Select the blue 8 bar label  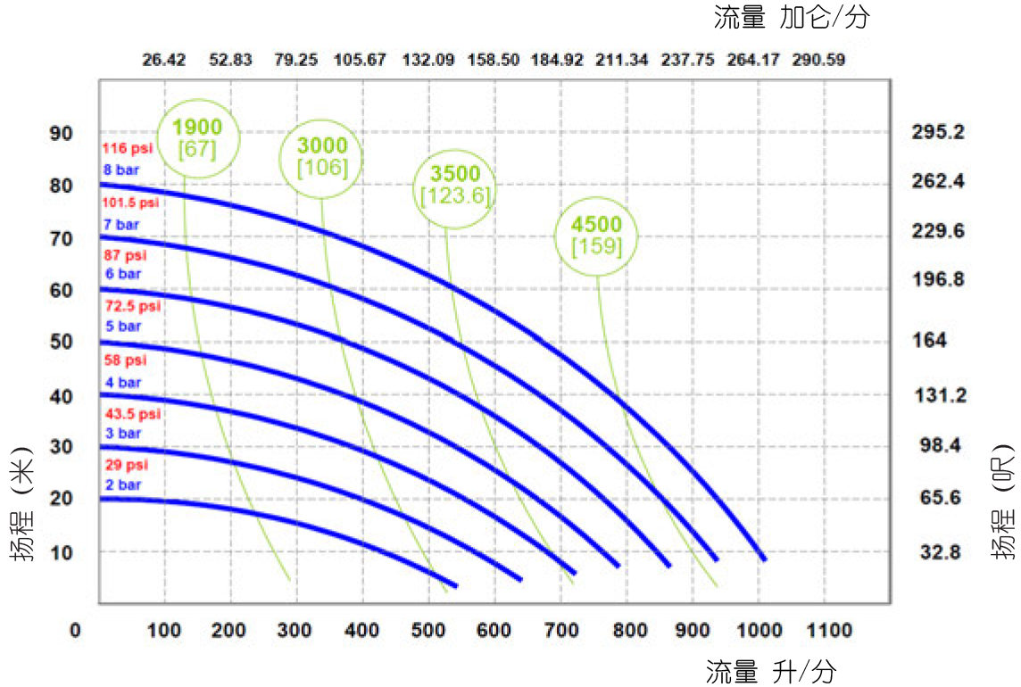pos(121,169)
